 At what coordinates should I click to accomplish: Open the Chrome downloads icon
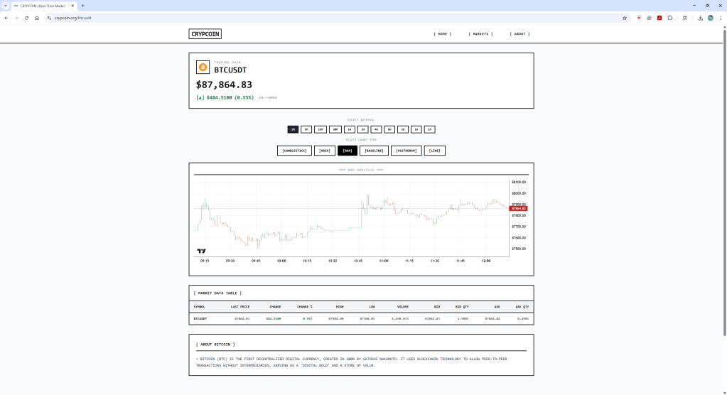pyautogui.click(x=700, y=18)
